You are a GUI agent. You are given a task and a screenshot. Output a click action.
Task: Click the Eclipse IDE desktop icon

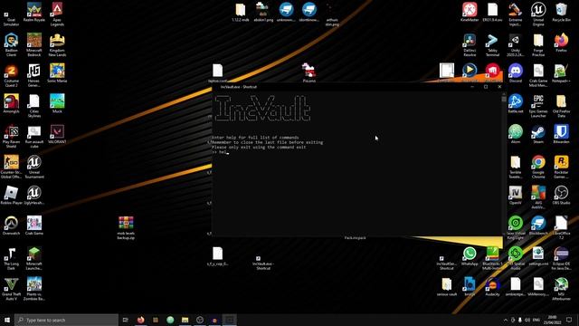pos(561,258)
